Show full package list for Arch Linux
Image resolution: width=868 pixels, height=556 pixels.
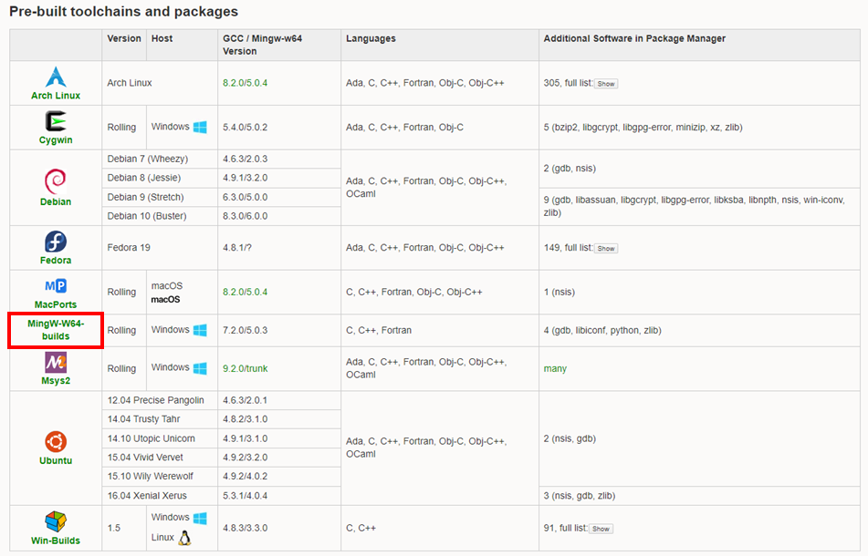[606, 84]
